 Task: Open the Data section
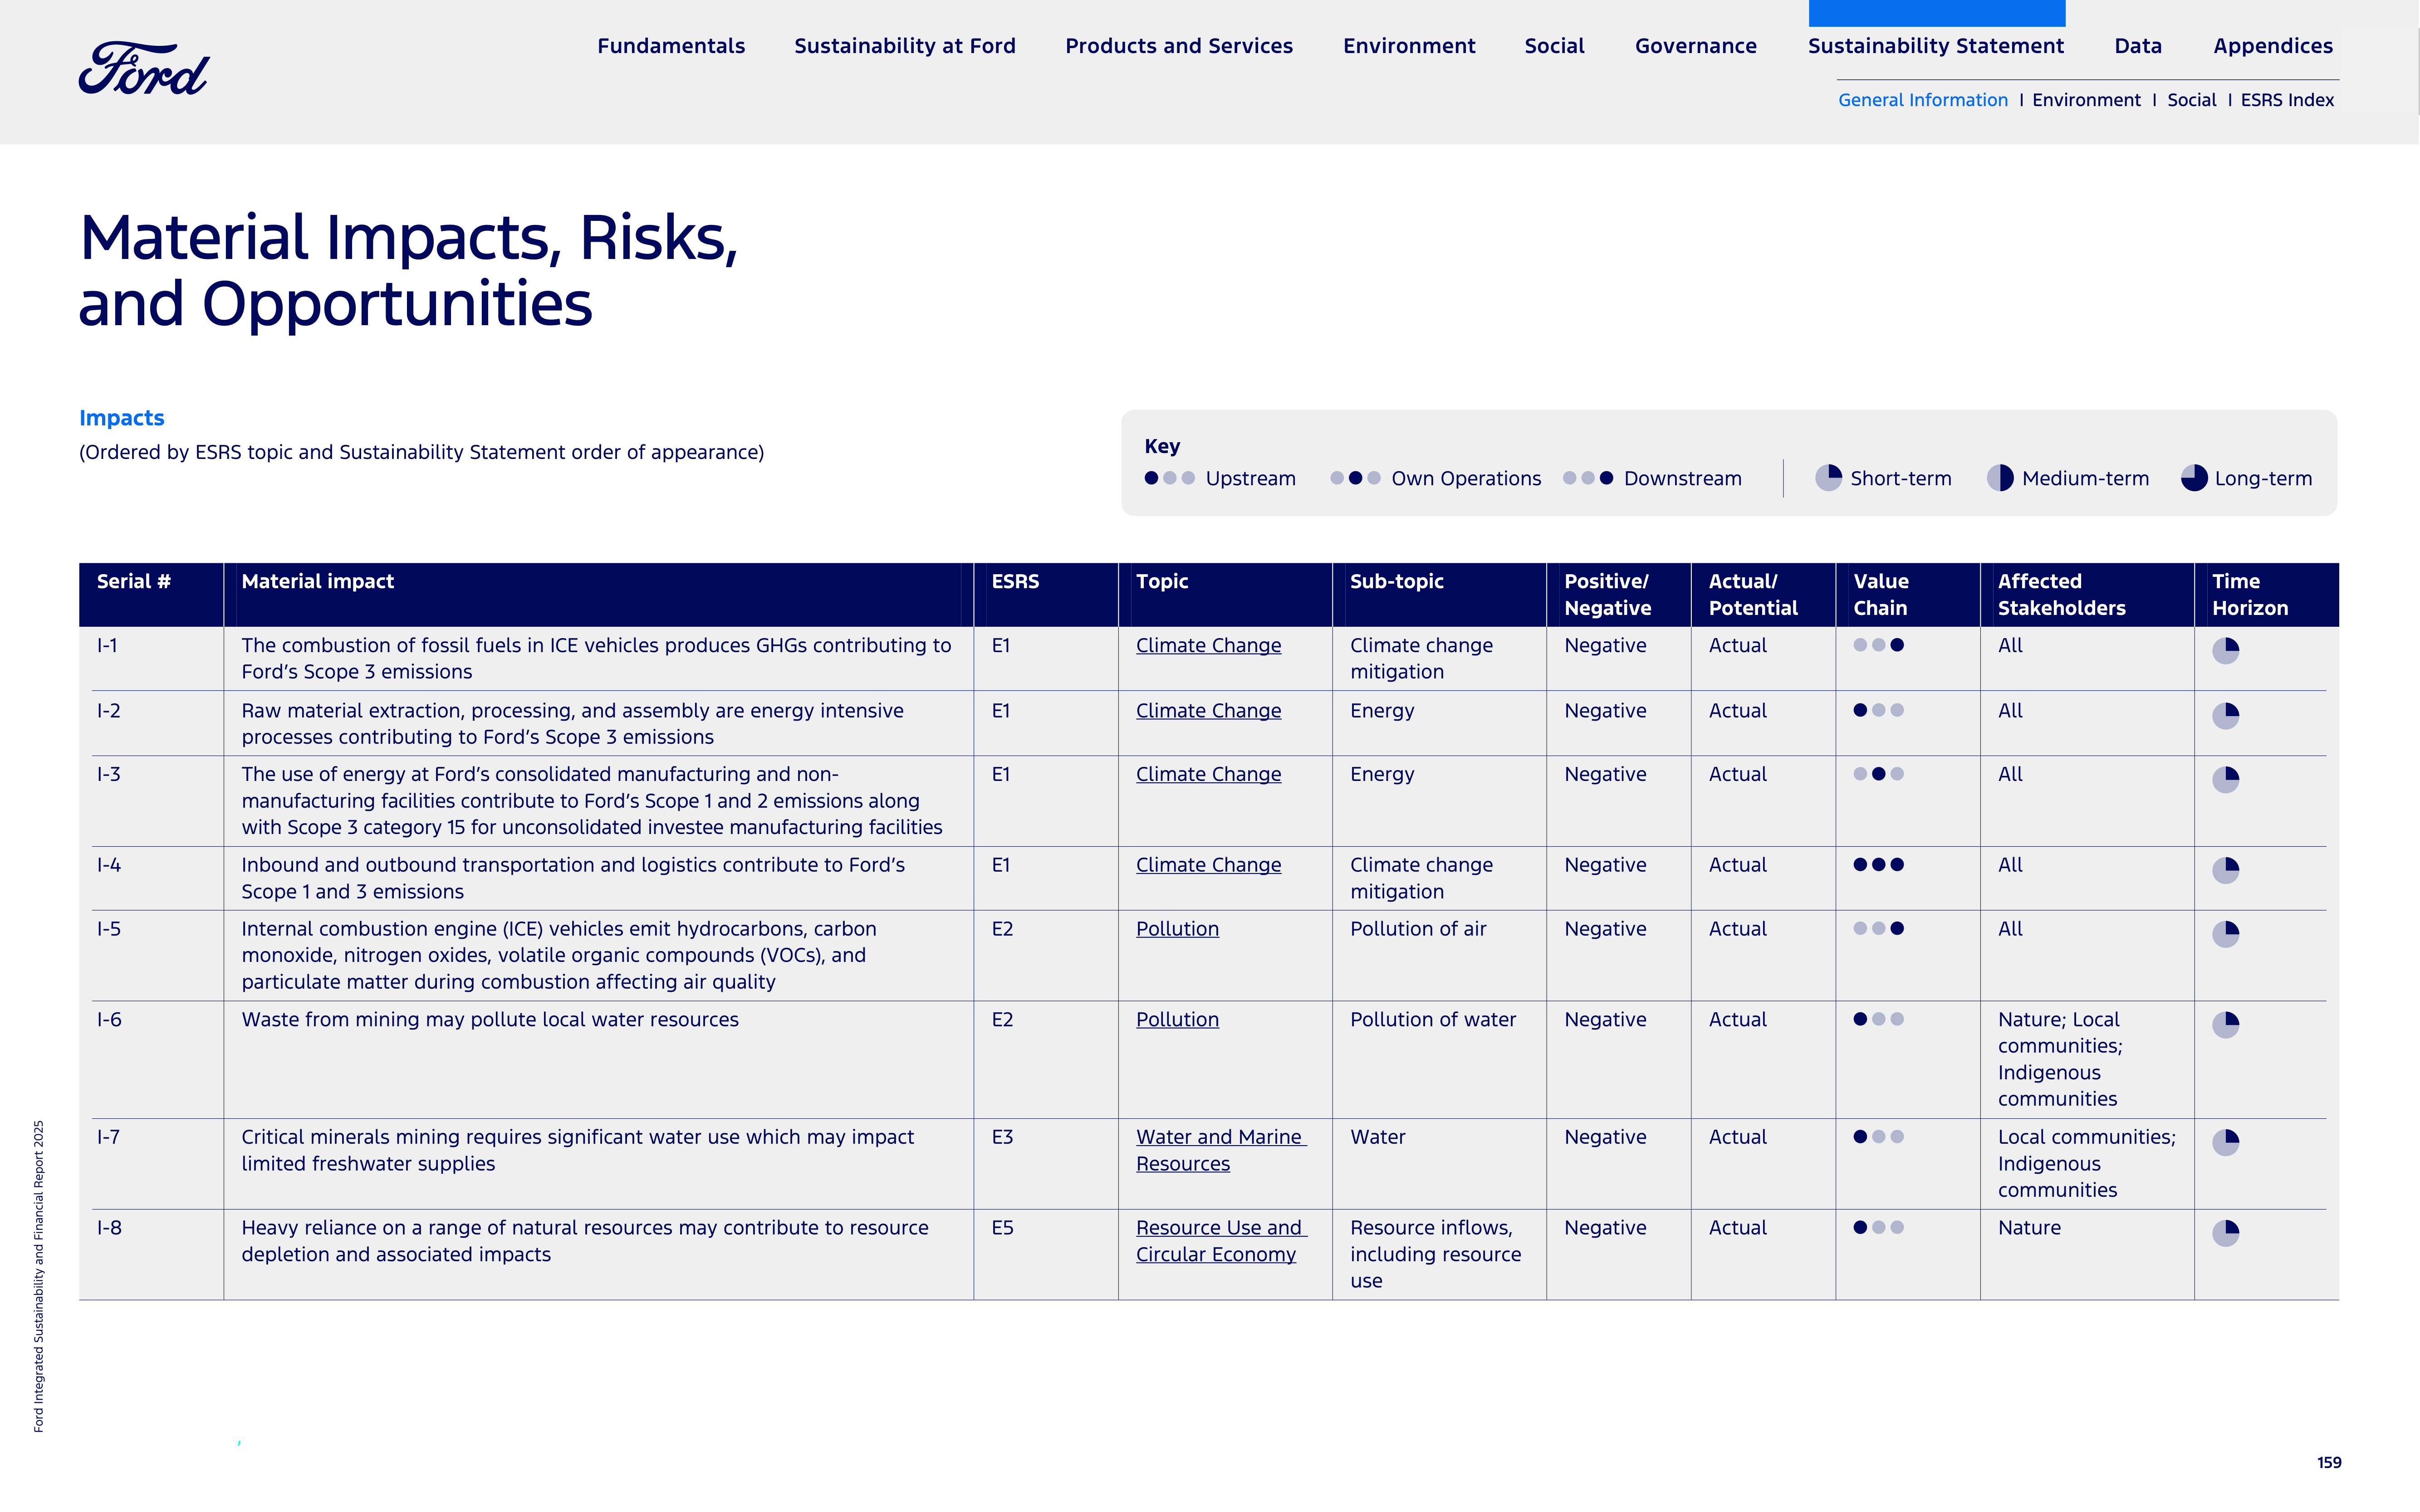(x=2138, y=46)
